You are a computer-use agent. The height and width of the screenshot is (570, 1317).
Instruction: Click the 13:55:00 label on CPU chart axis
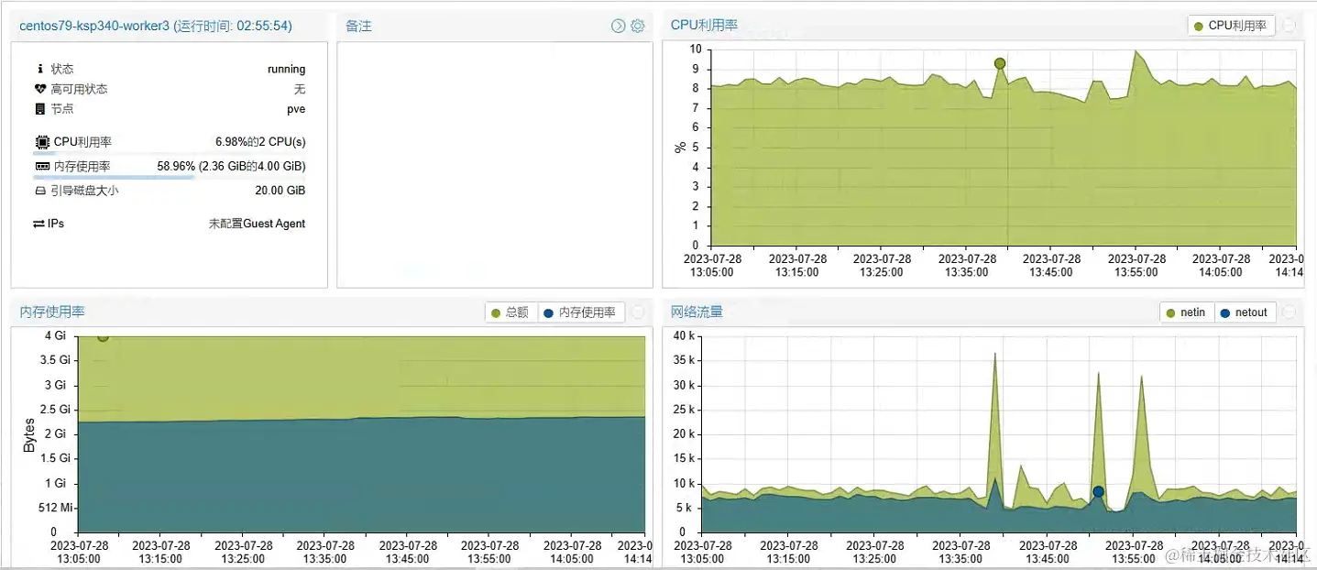[x=1136, y=272]
